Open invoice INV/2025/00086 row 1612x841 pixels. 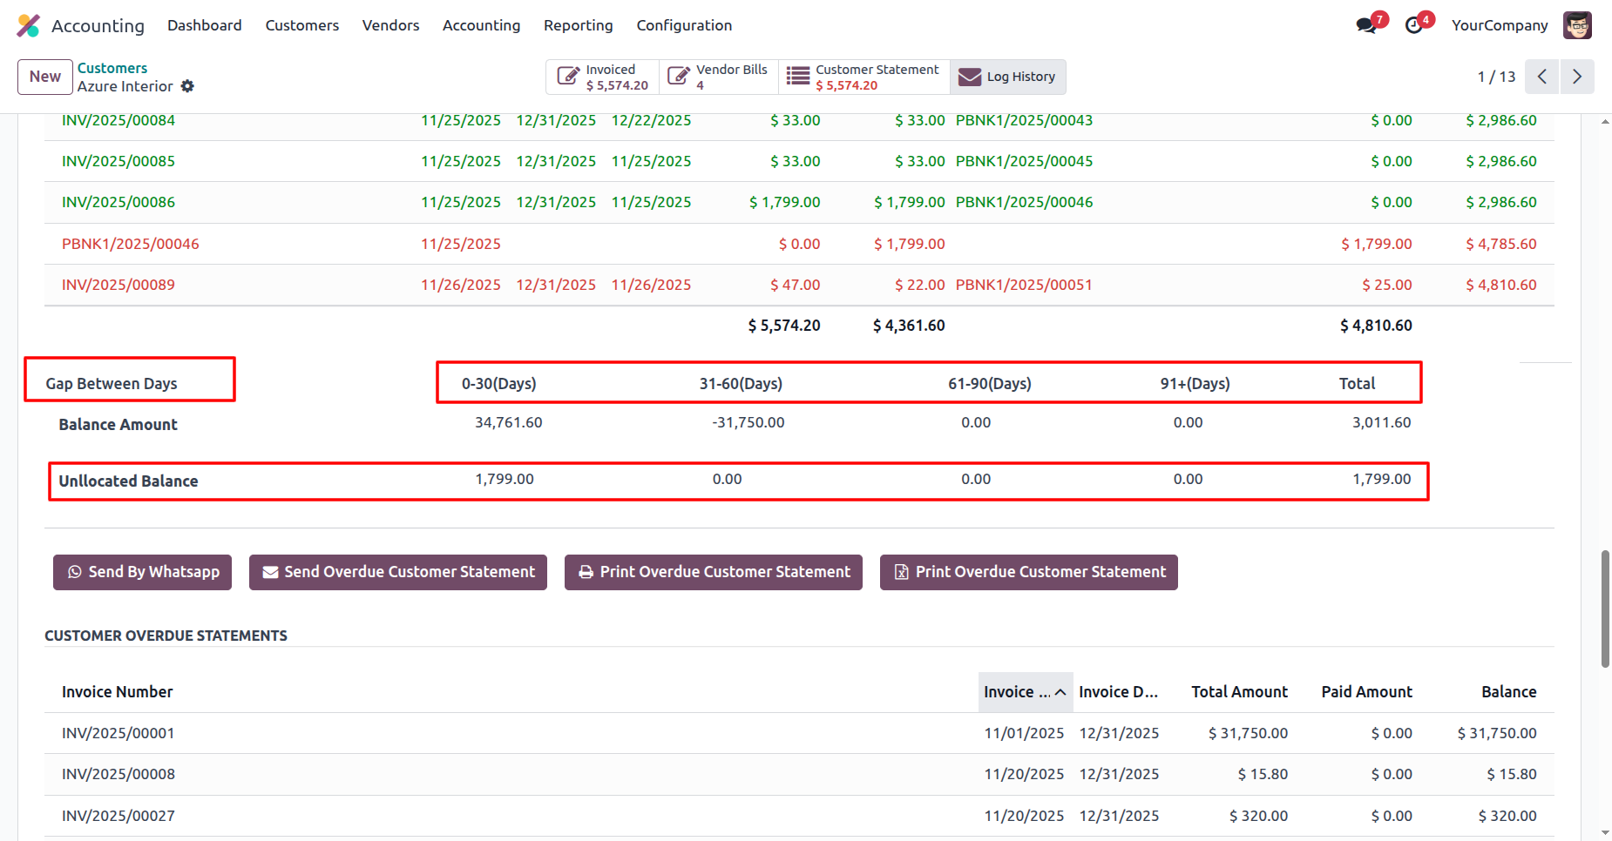[x=119, y=202]
